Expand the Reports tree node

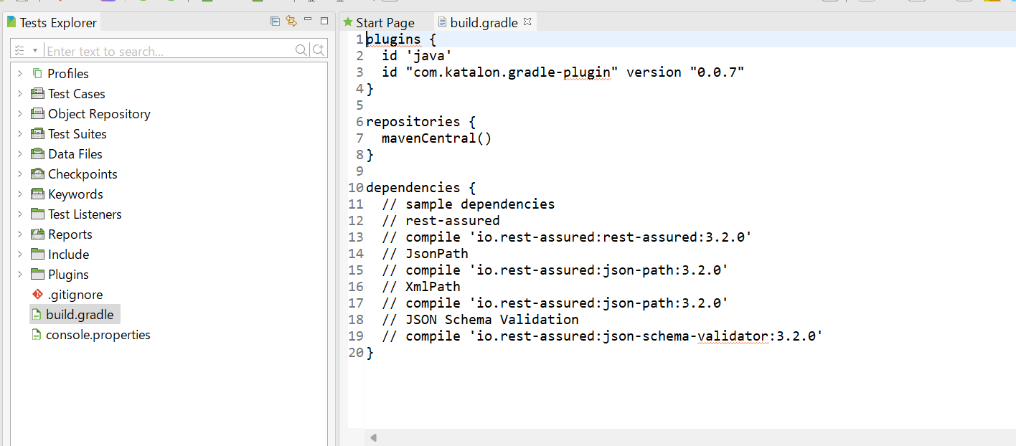[20, 234]
